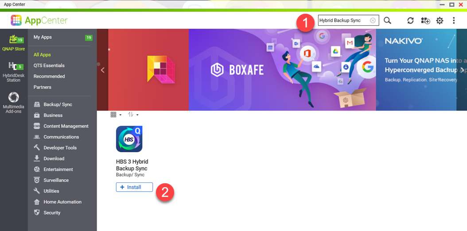This screenshot has width=467, height=231.
Task: Clear the search field text
Action: [373, 20]
